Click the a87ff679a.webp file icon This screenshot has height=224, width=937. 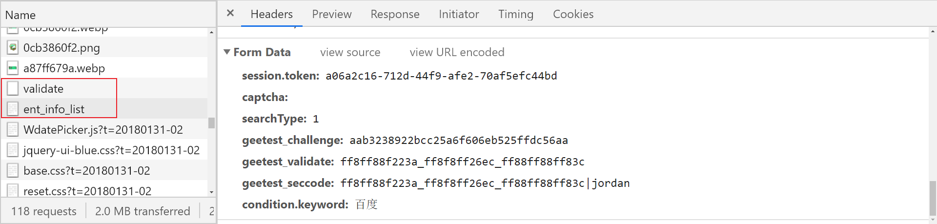coord(13,68)
